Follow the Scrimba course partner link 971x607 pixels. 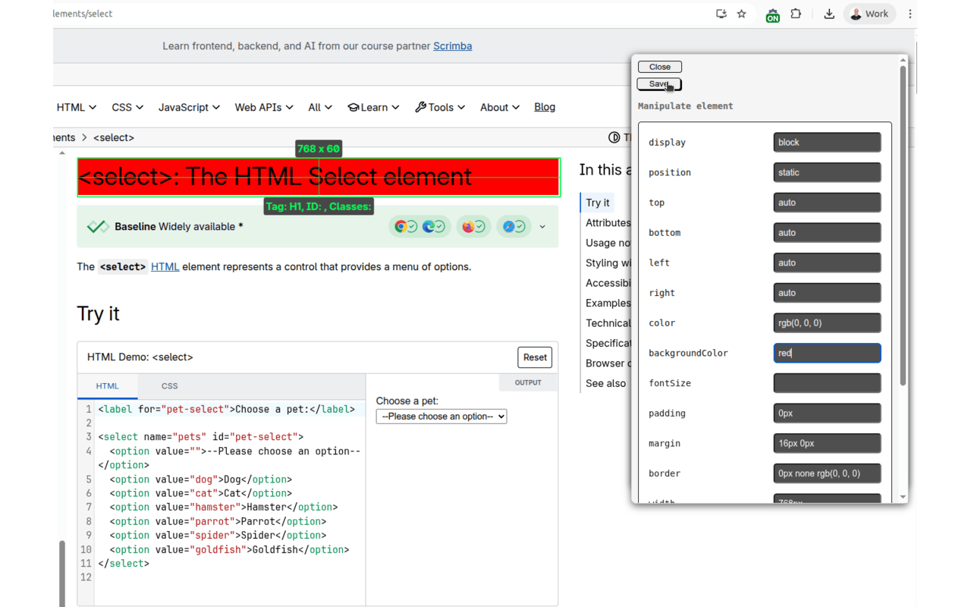click(452, 46)
